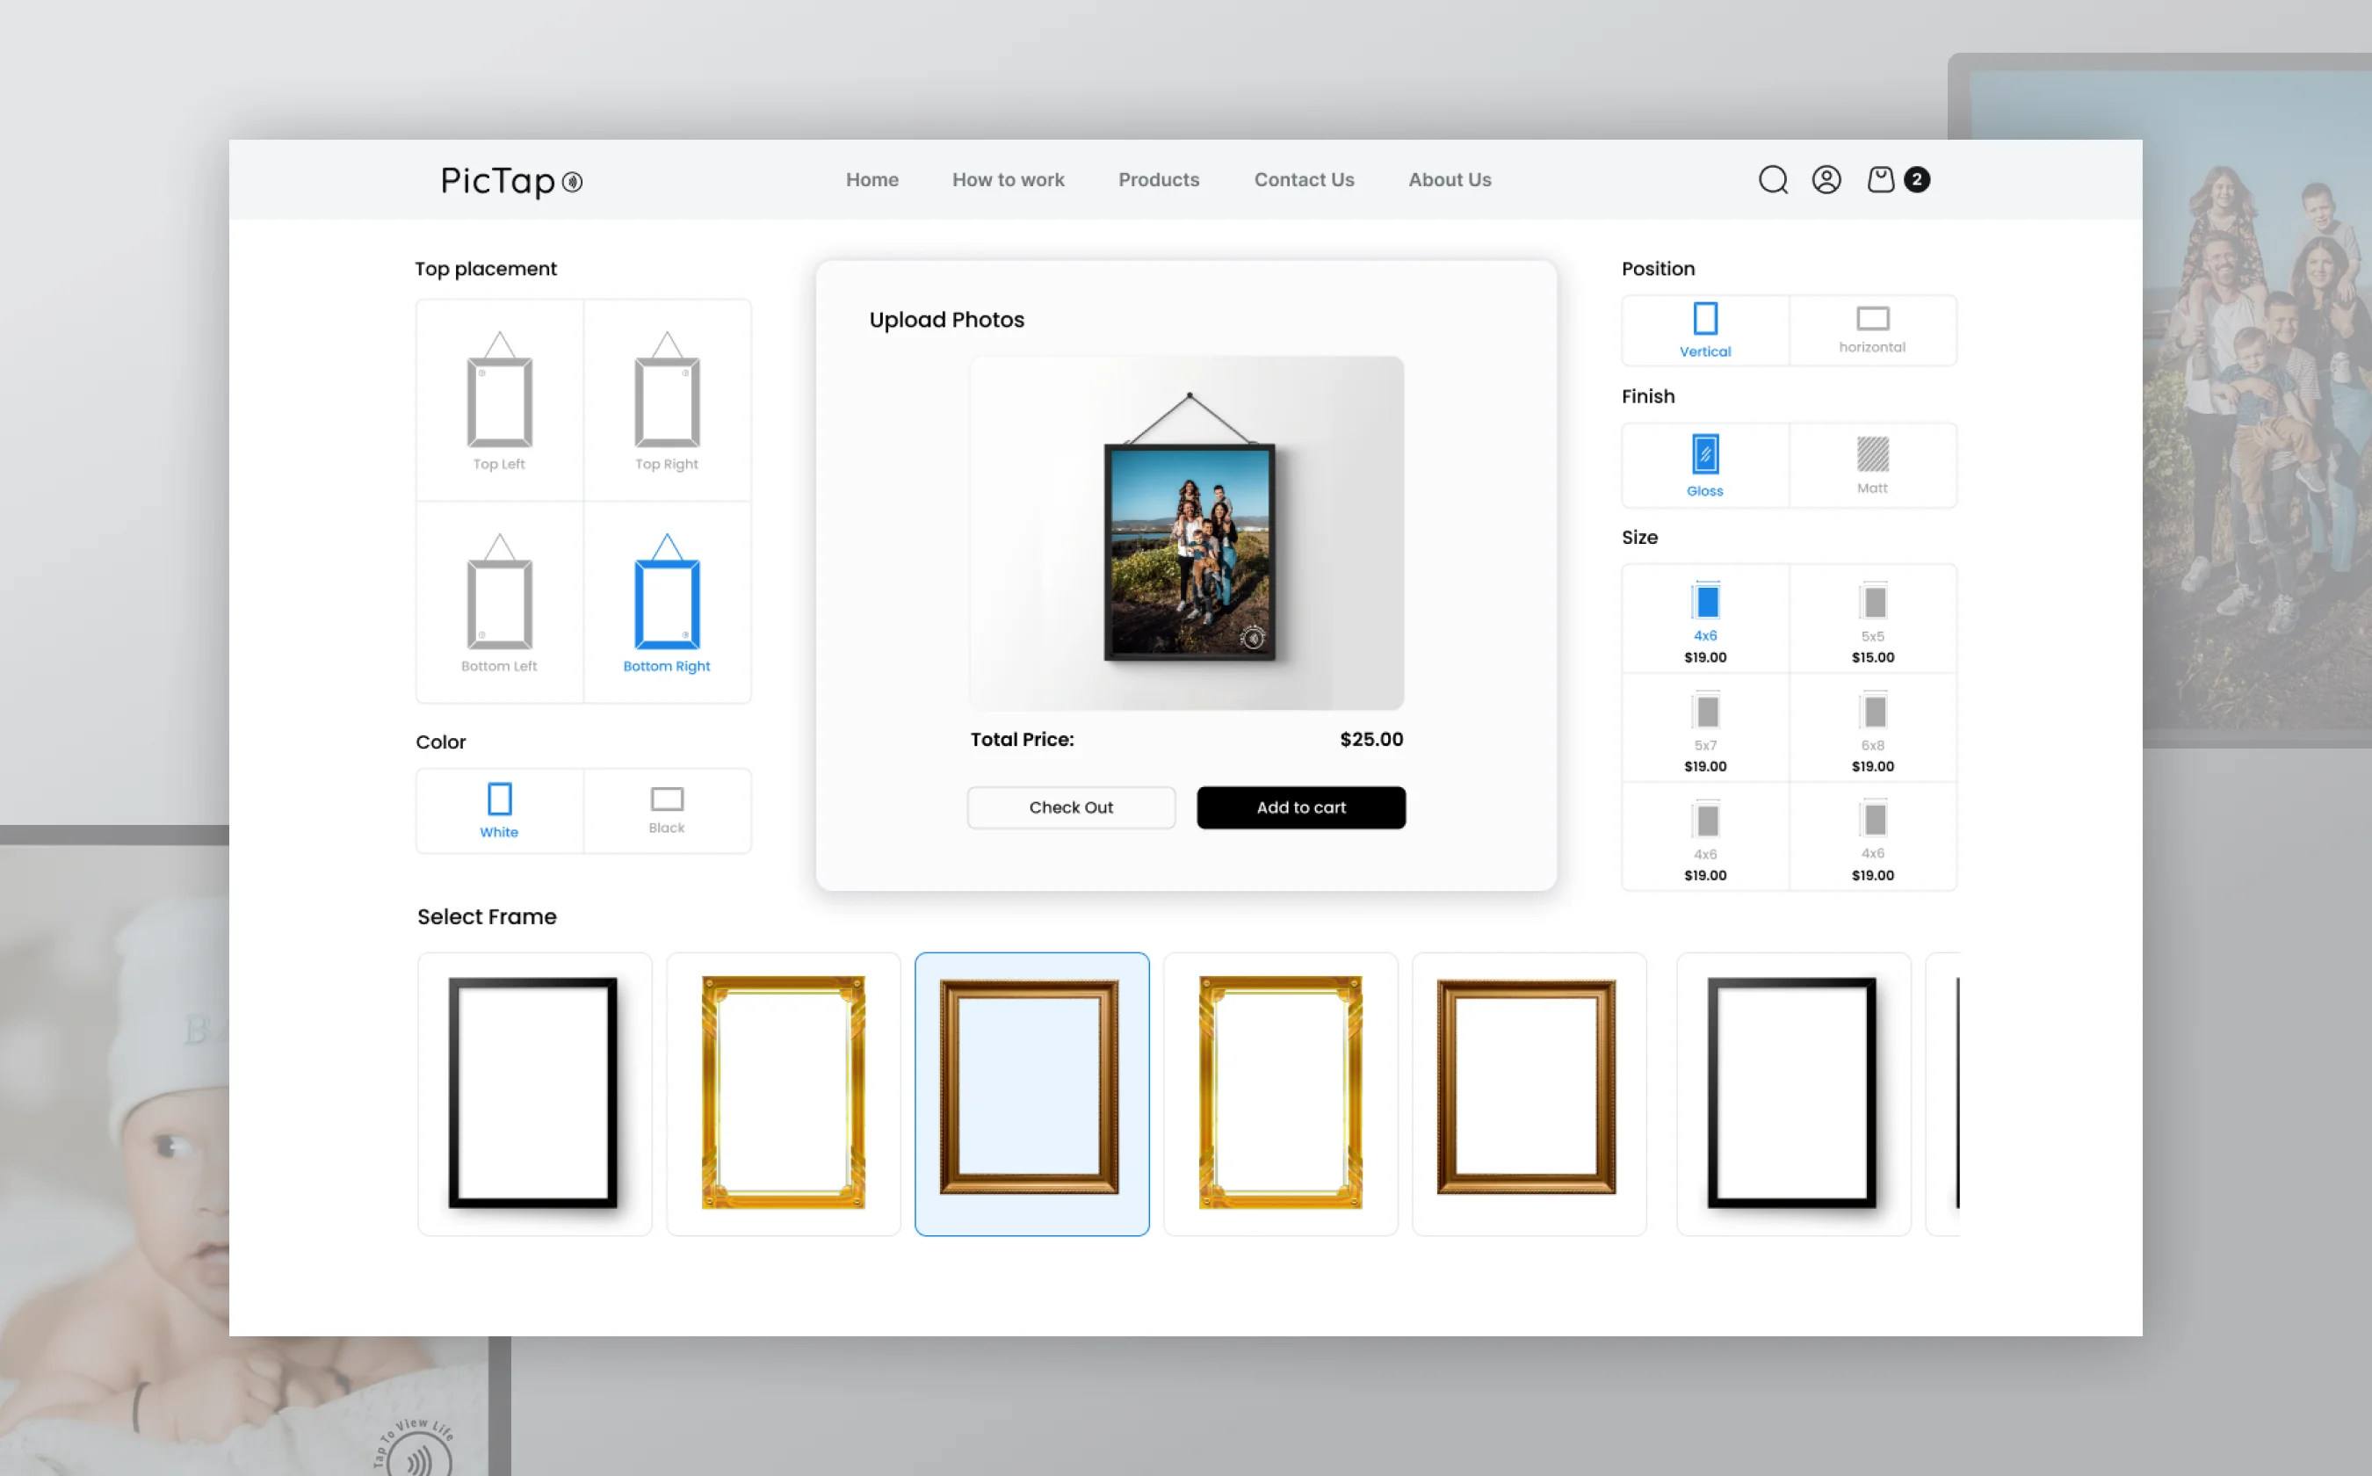The image size is (2372, 1476).
Task: Click the $15.00 price text
Action: click(1872, 657)
